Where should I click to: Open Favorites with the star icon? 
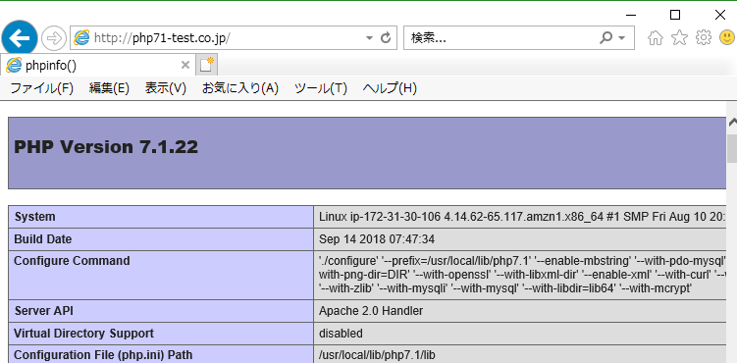(680, 38)
